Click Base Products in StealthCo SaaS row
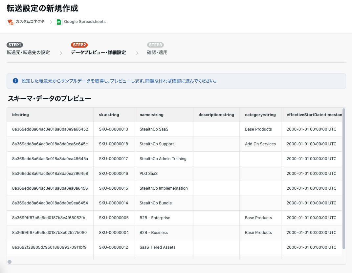Image resolution: width=352 pixels, height=273 pixels. tap(258, 129)
